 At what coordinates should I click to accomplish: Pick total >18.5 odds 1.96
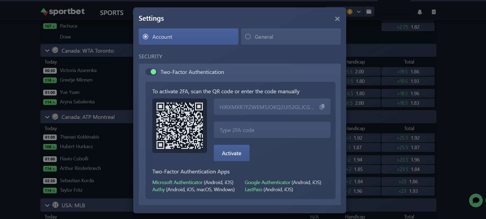tap(408, 93)
